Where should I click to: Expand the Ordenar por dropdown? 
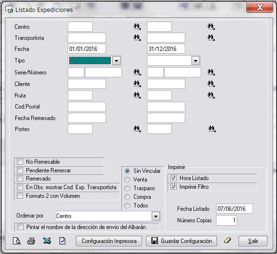[x=156, y=216]
